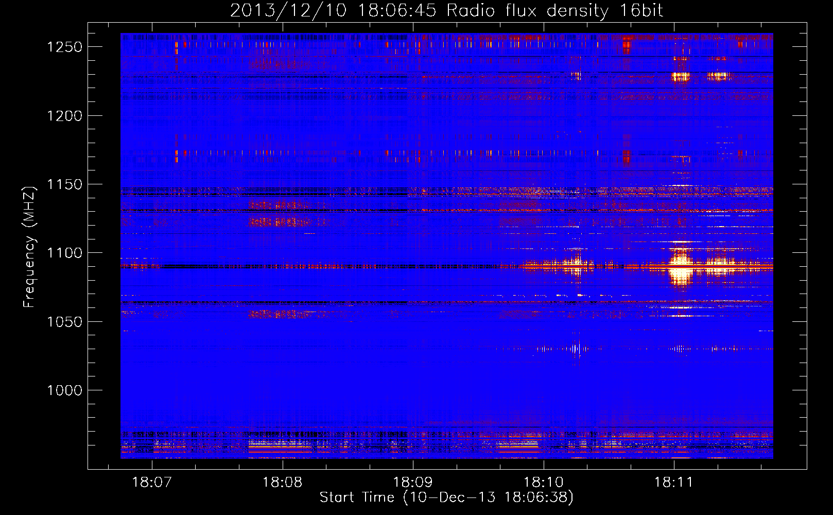The image size is (833, 515).
Task: Click the 'Frequency (MHZ)' axis title
Action: click(30, 247)
